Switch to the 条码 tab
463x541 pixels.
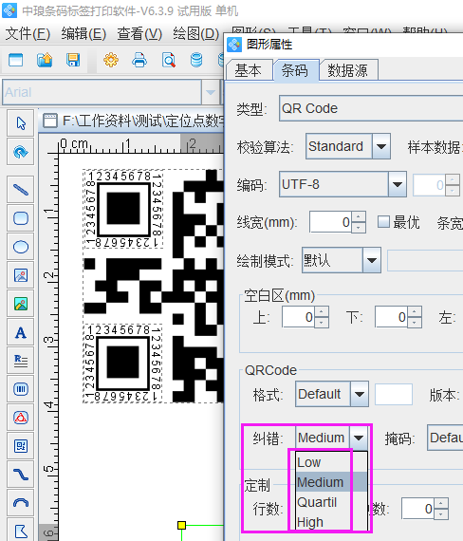pos(295,70)
